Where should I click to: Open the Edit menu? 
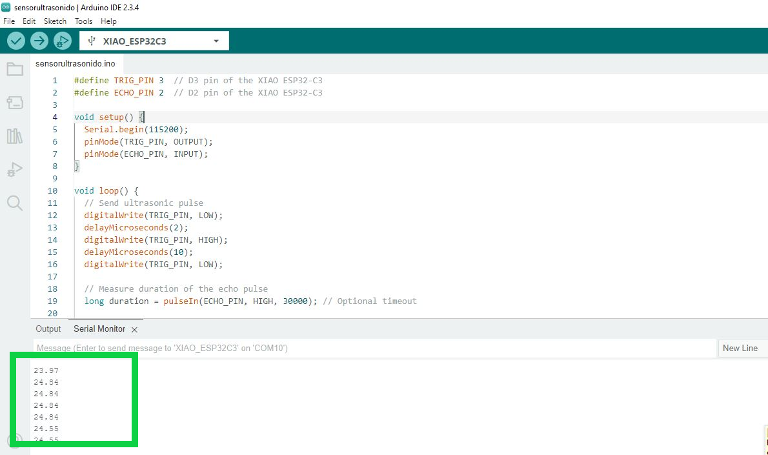tap(29, 21)
